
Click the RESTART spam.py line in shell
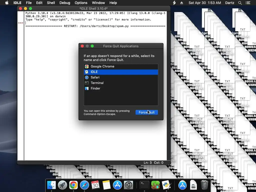pos(95,26)
